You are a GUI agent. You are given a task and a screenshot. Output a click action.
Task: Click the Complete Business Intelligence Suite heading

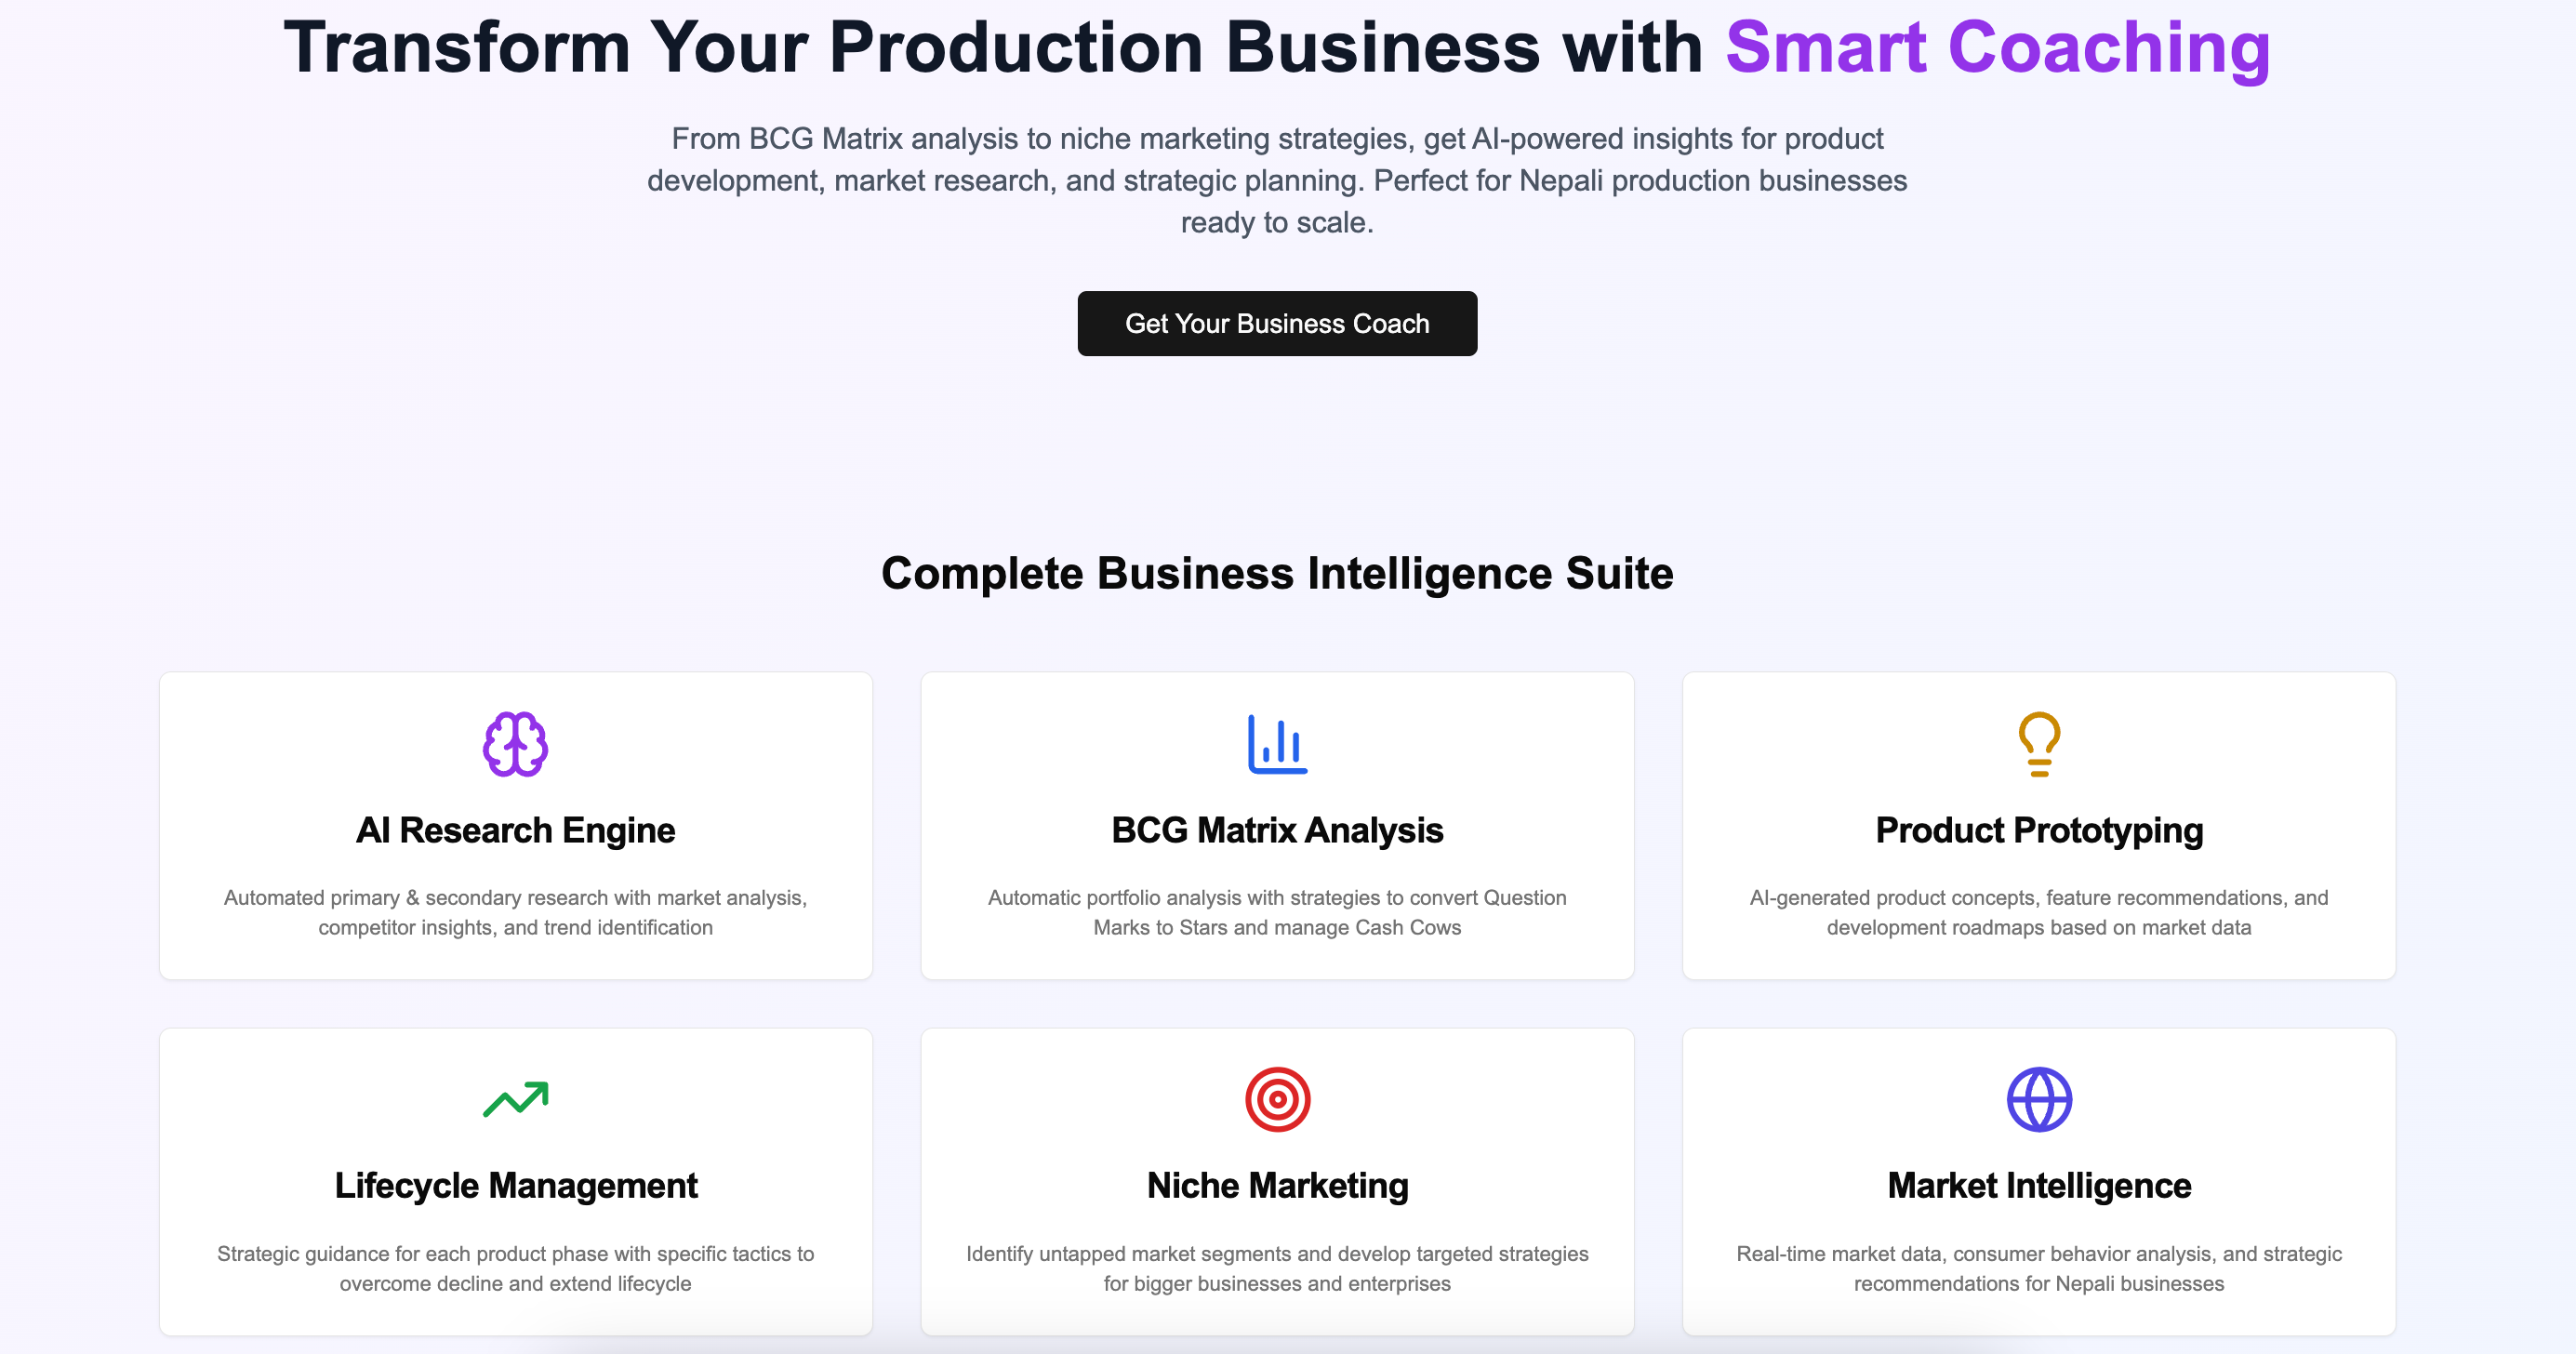click(1277, 573)
